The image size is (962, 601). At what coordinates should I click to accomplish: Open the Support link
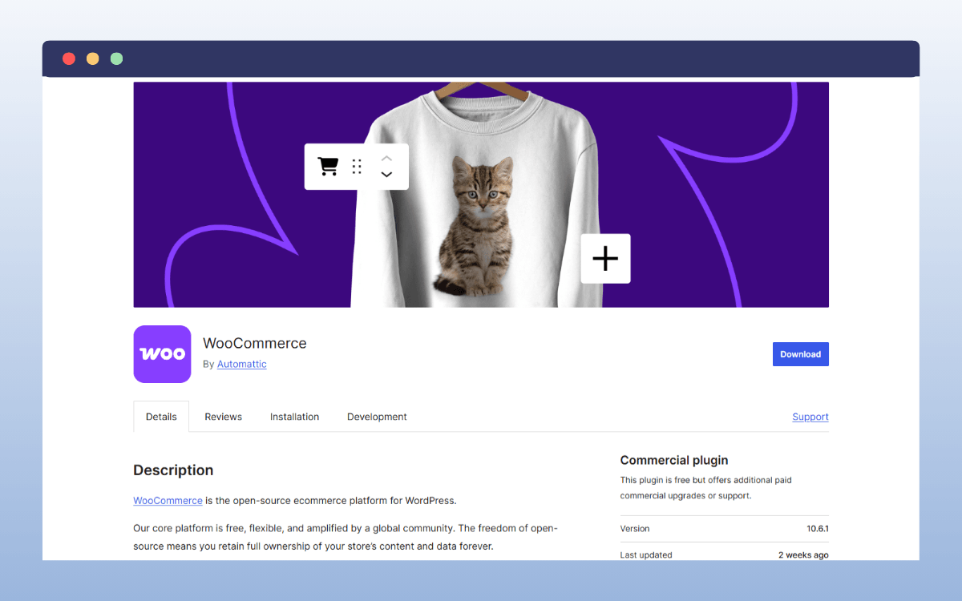[810, 416]
